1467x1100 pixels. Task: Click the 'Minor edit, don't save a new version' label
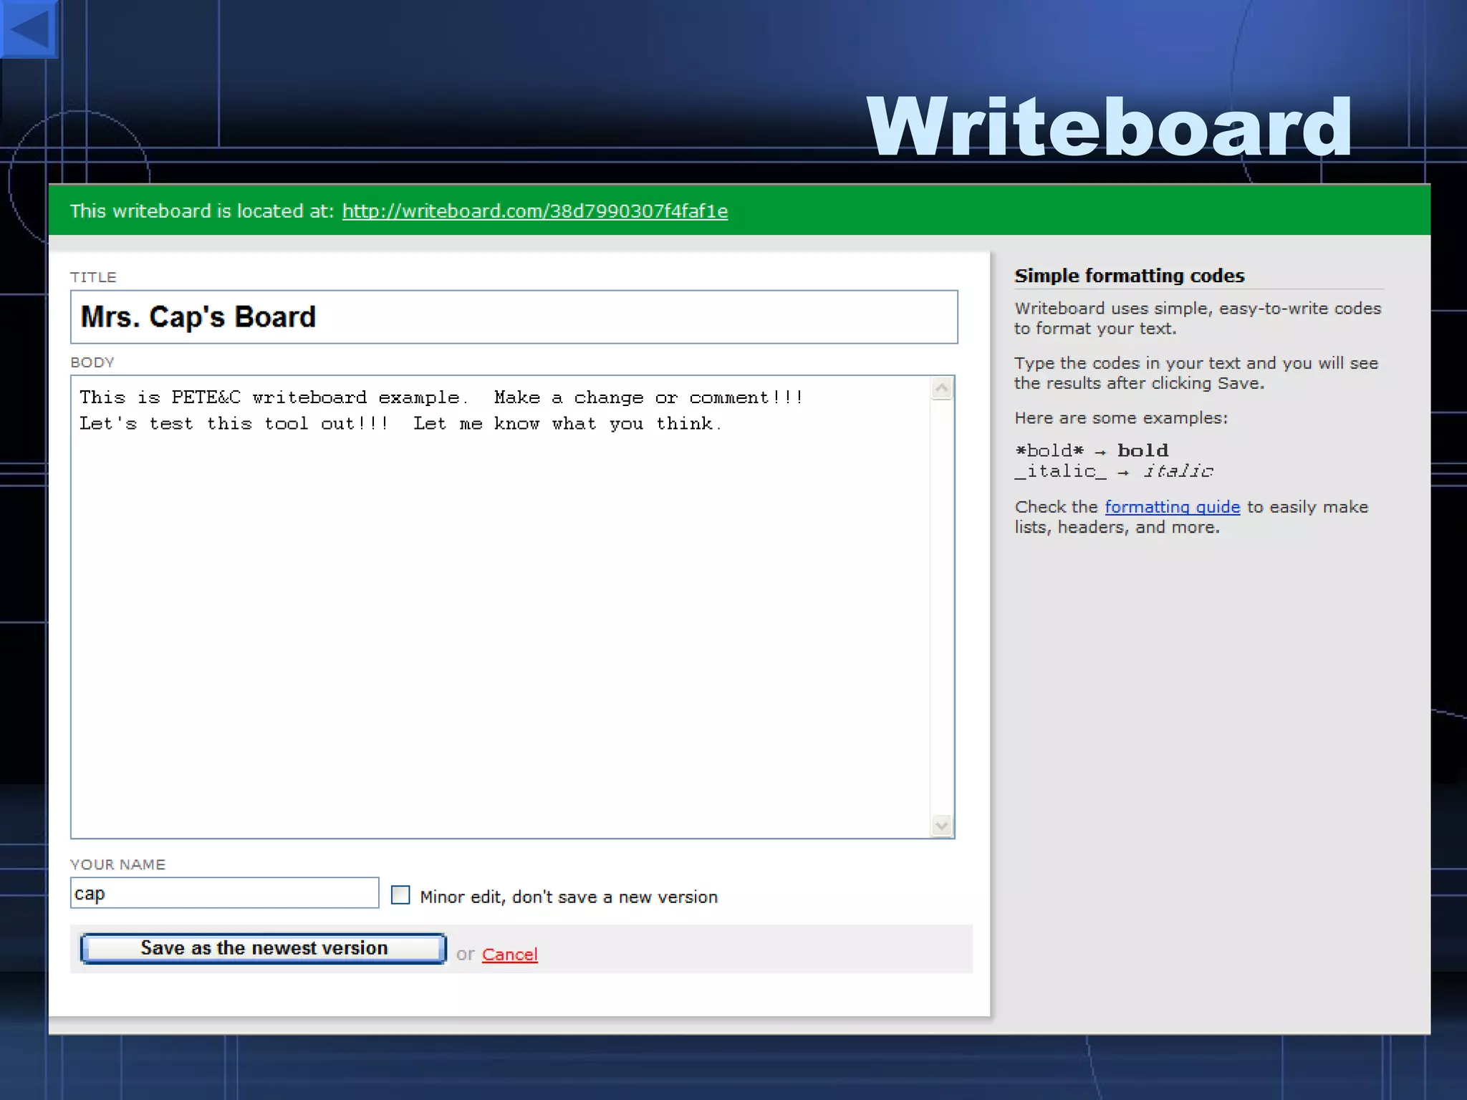point(569,897)
